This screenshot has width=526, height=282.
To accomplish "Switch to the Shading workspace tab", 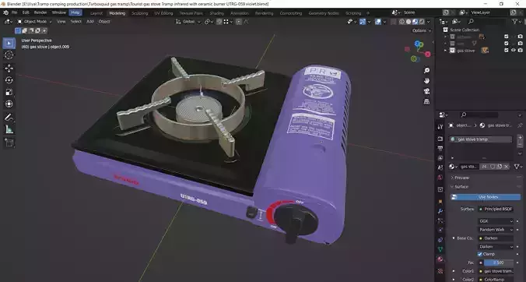I will tap(217, 13).
